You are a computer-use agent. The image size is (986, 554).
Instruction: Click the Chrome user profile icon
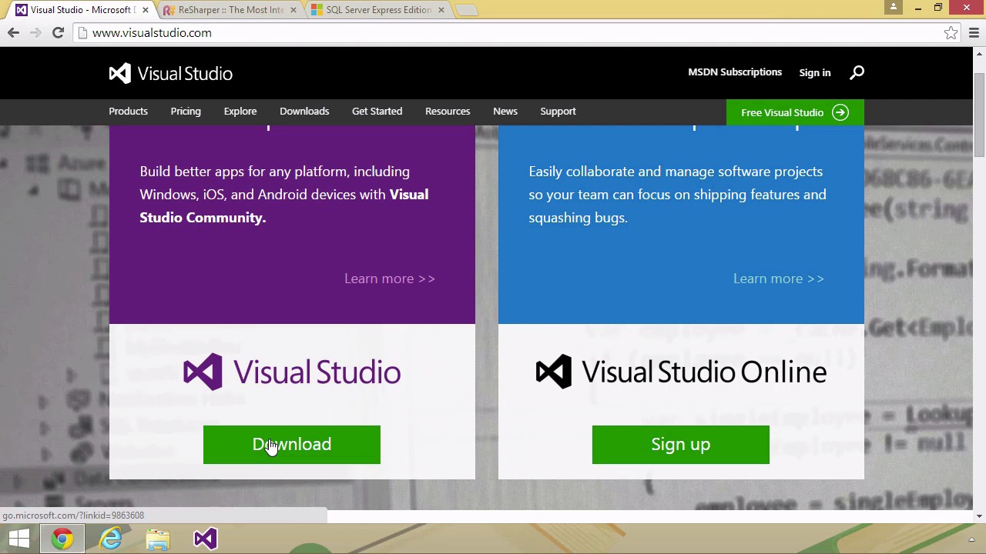894,7
